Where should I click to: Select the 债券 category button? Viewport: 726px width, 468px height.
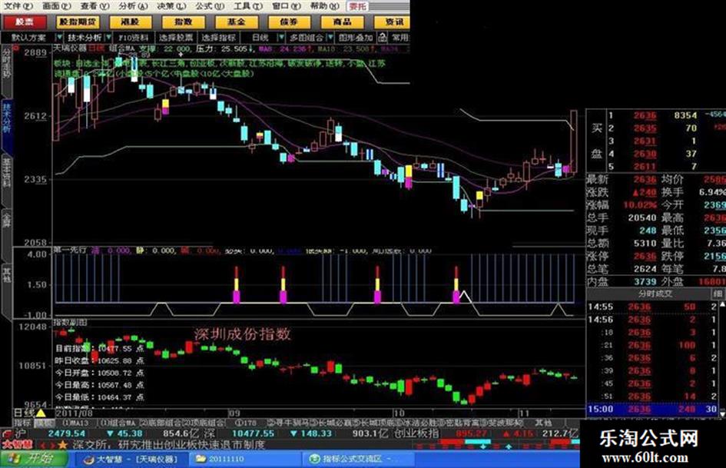(289, 22)
